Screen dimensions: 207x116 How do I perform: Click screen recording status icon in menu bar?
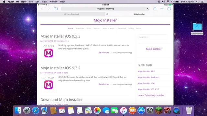(159, 2)
